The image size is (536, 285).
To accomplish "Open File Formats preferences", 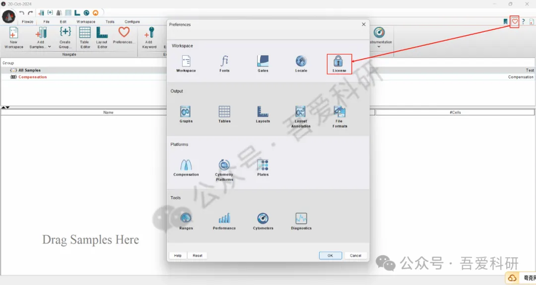I will pos(340,117).
